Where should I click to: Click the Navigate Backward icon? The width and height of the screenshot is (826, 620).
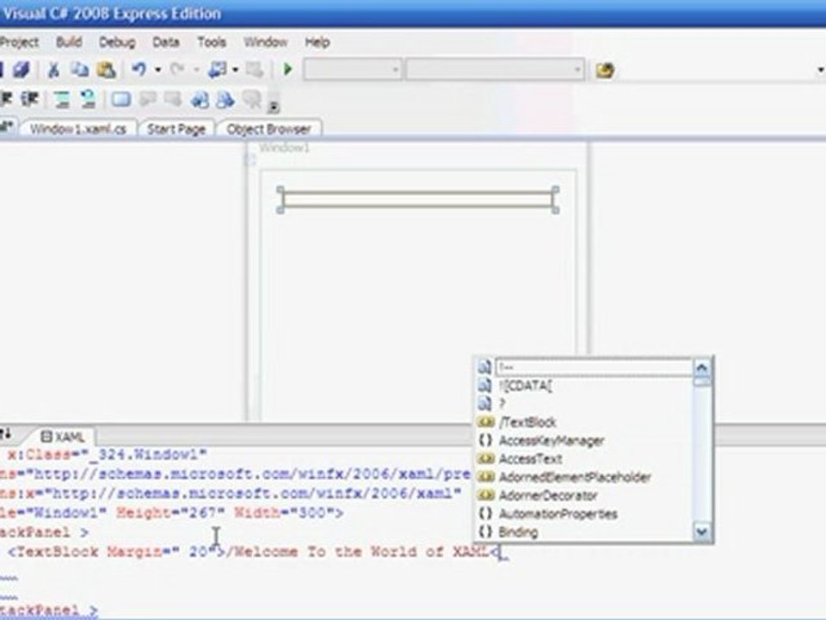[218, 70]
